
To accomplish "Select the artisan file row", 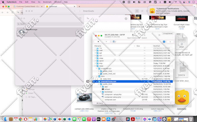I will (133, 89).
